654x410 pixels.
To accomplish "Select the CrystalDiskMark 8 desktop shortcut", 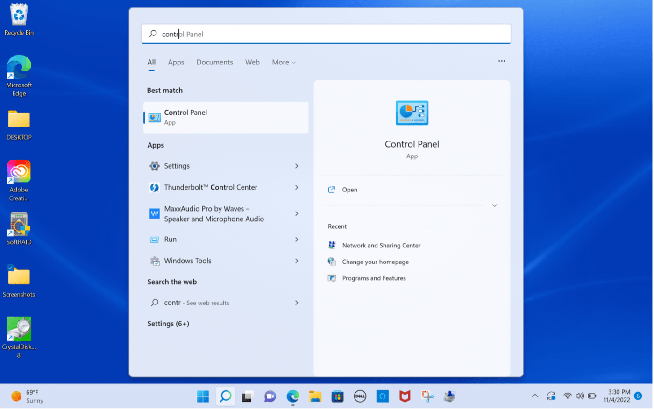I will [19, 338].
